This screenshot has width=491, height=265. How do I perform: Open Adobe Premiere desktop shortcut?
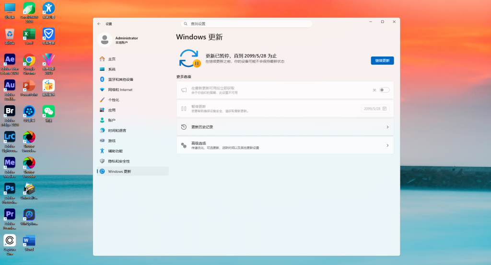(10, 219)
